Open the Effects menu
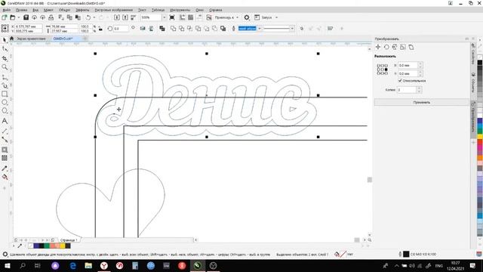 [x=82, y=10]
